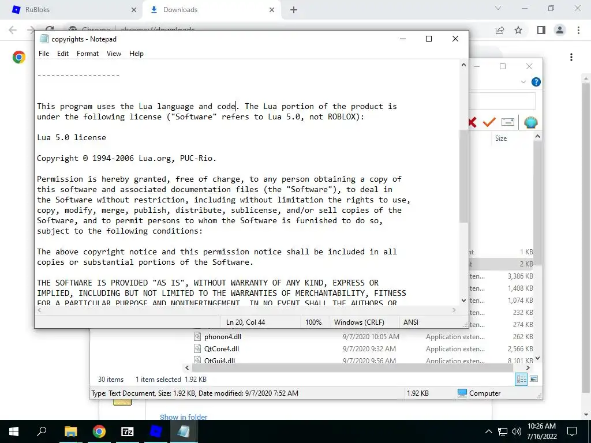The width and height of the screenshot is (591, 443).
Task: Close the RuBloks tab
Action: coord(134,10)
